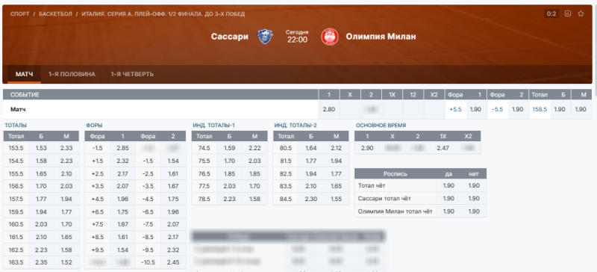Bet Сассари handicap +1.5 at 2.32
This screenshot has width=597, height=272.
tap(122, 161)
